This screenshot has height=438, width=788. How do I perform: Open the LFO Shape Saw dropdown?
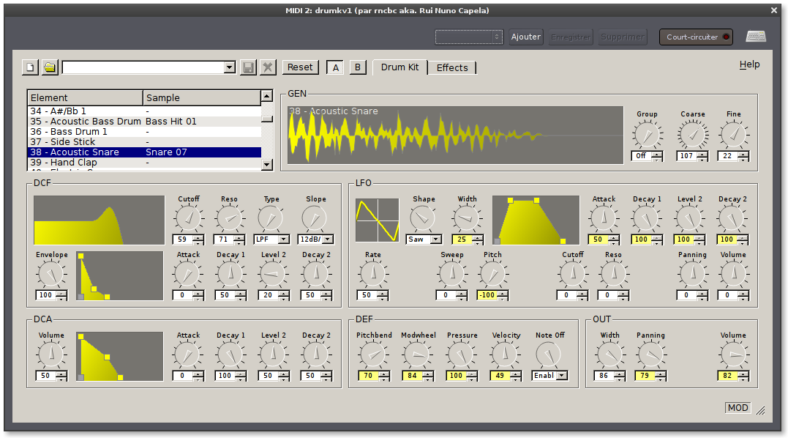tap(424, 239)
